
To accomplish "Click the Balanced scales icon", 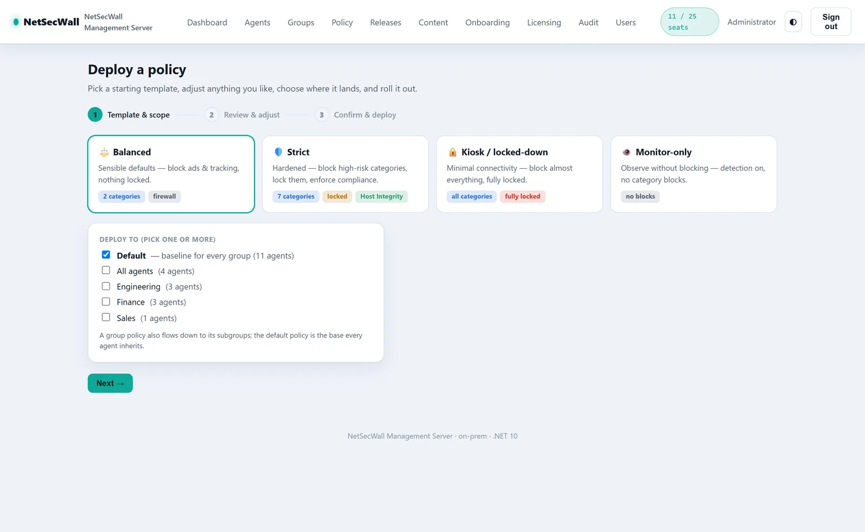I will [x=104, y=153].
